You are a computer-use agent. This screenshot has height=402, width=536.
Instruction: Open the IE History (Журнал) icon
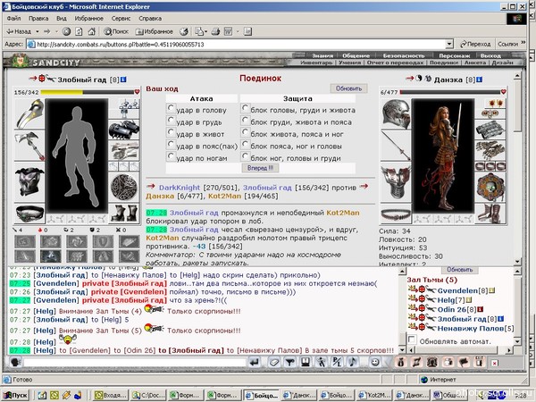(183, 31)
